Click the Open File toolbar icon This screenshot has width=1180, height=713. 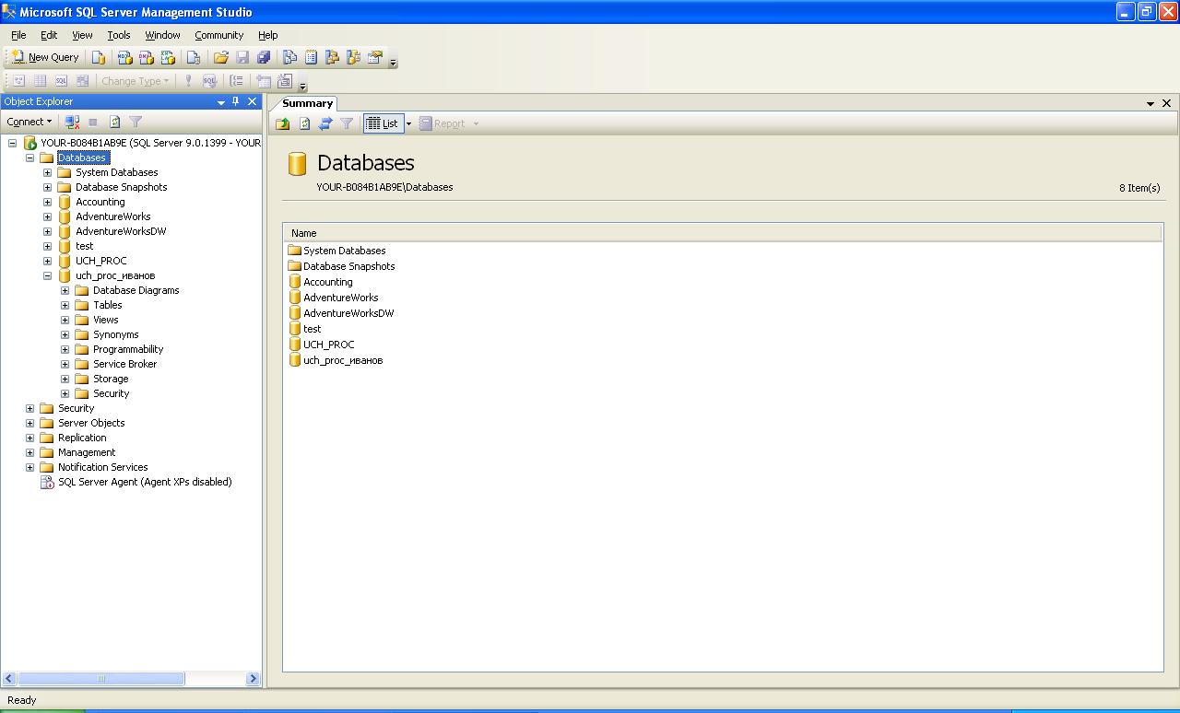[221, 57]
